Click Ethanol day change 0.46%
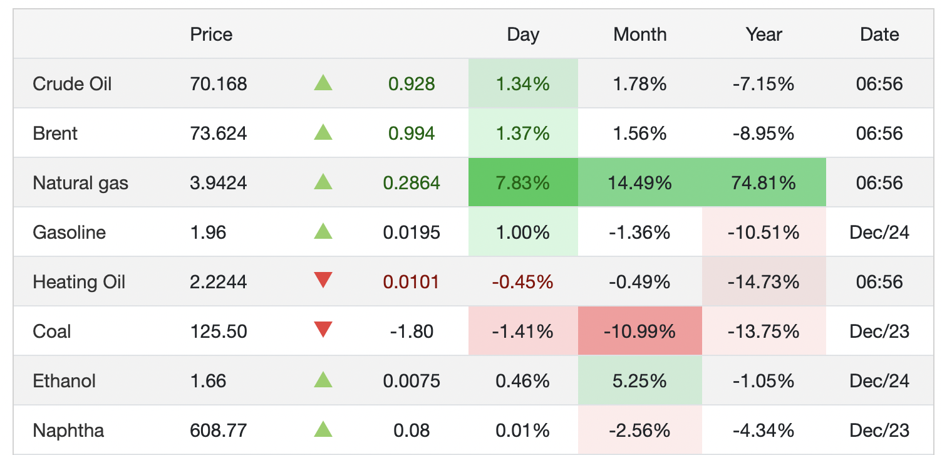Image resolution: width=942 pixels, height=455 pixels. tap(523, 381)
